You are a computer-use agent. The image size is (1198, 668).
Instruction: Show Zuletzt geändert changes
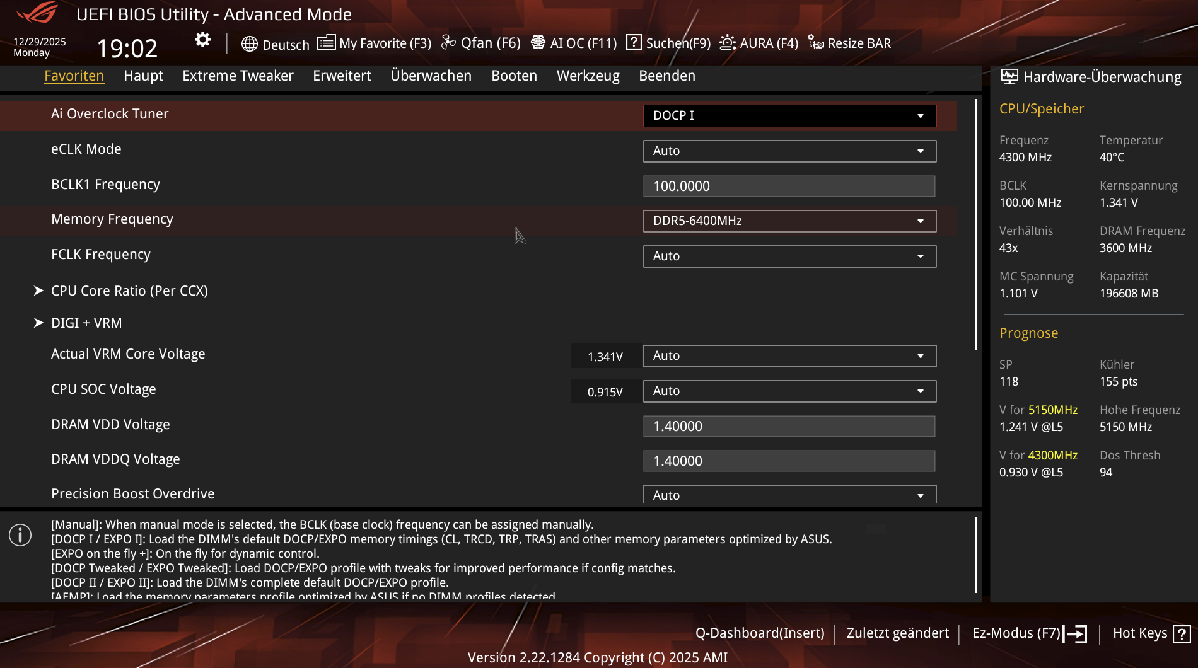[897, 633]
